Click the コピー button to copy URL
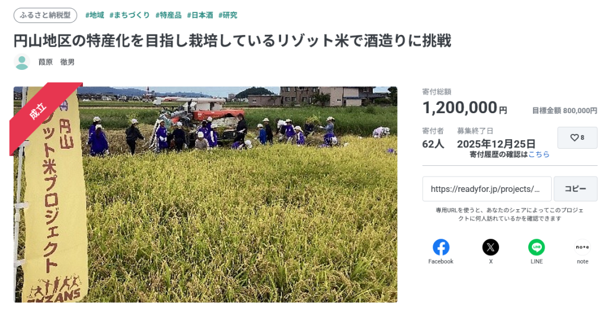 575,189
